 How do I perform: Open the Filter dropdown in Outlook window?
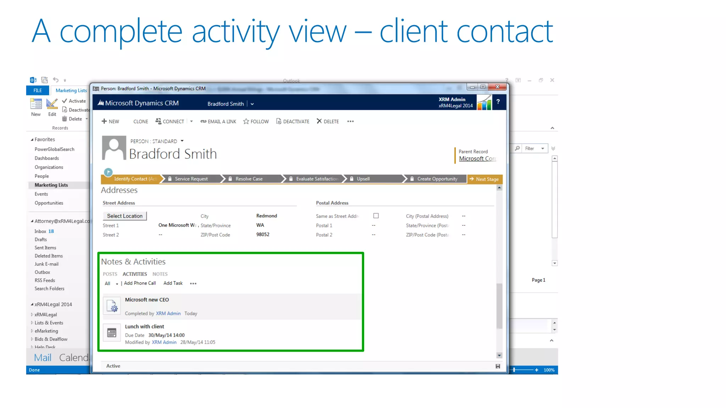point(543,148)
